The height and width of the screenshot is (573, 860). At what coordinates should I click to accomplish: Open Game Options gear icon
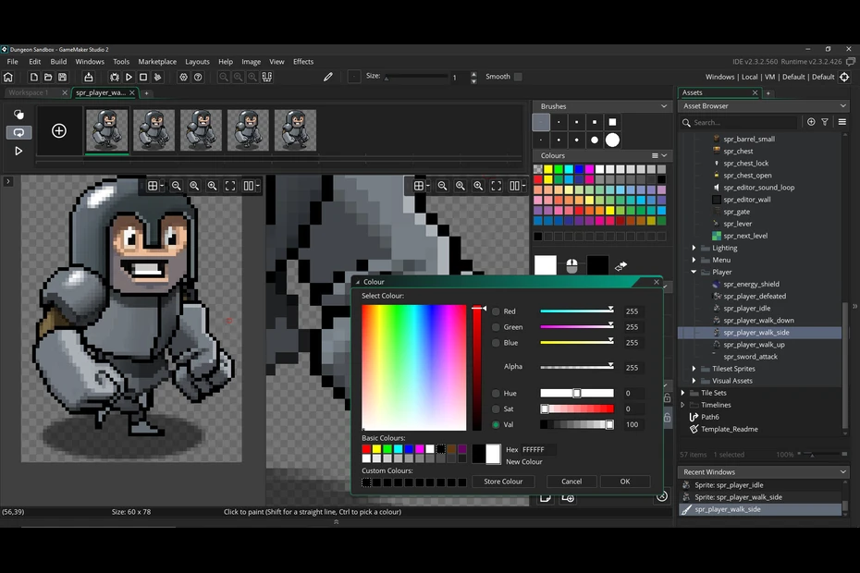pos(184,78)
